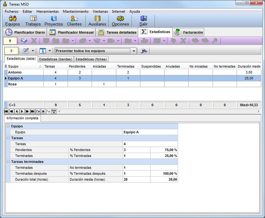Screen dimensions: 265x218
Task: Click the Med=10,33 footer cell
Action: [249, 105]
